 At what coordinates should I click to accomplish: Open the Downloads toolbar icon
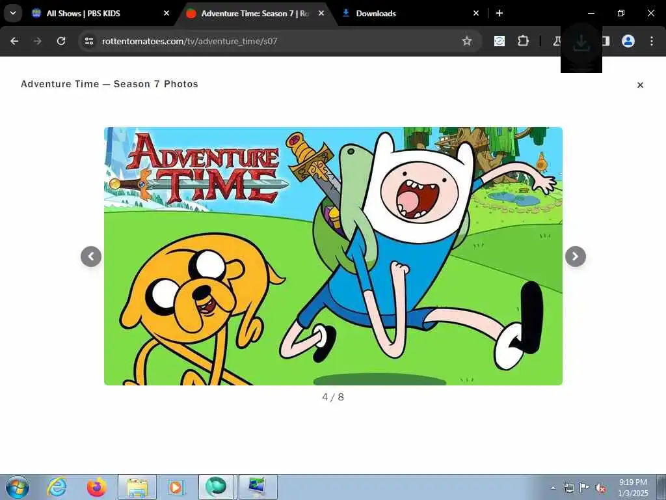click(581, 43)
